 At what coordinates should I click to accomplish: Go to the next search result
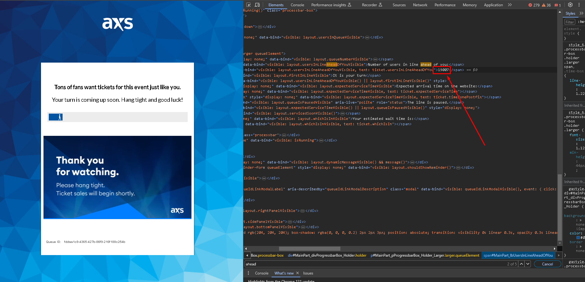[x=528, y=264]
